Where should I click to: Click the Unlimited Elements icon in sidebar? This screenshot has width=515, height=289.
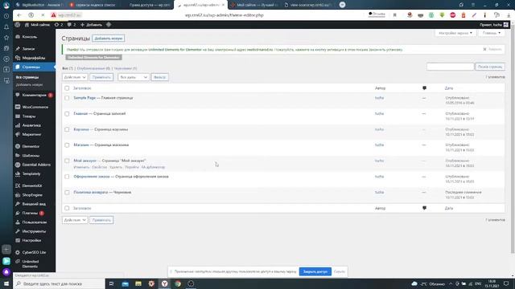18,262
